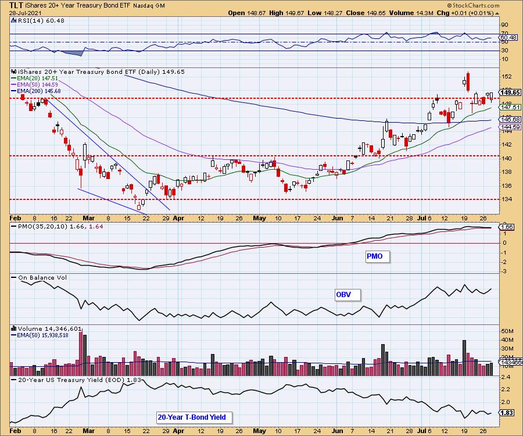Click the 149.65 last-price tag on the price axis
Image resolution: width=523 pixels, height=436 pixels.
click(x=510, y=92)
